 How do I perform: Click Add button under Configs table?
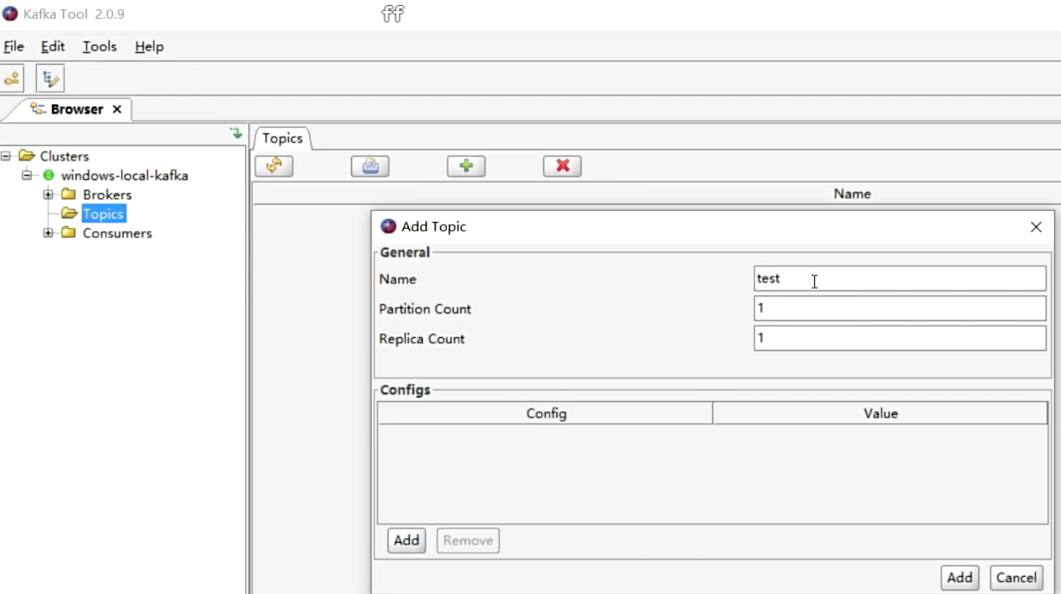coord(407,540)
